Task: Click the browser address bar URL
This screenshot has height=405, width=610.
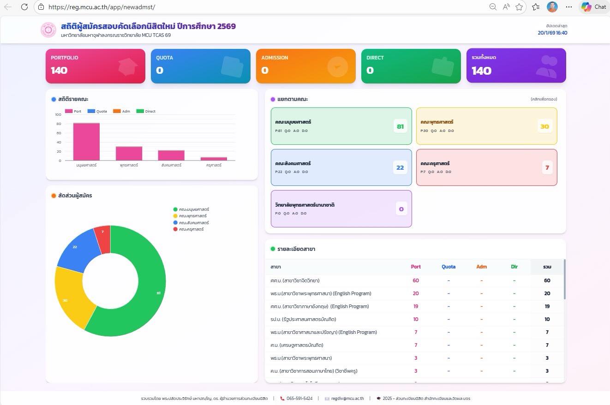Action: (102, 7)
